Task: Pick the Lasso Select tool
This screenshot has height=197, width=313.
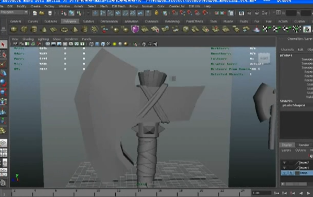Action: (x=3, y=54)
